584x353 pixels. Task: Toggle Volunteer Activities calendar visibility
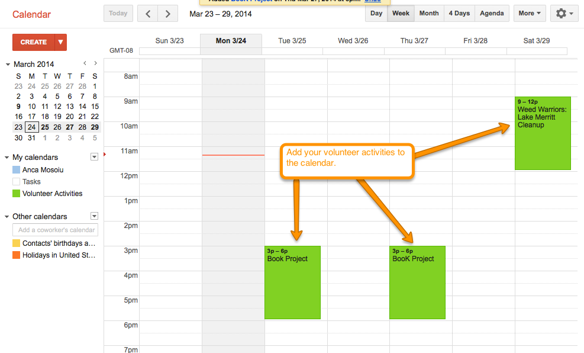[x=16, y=194]
